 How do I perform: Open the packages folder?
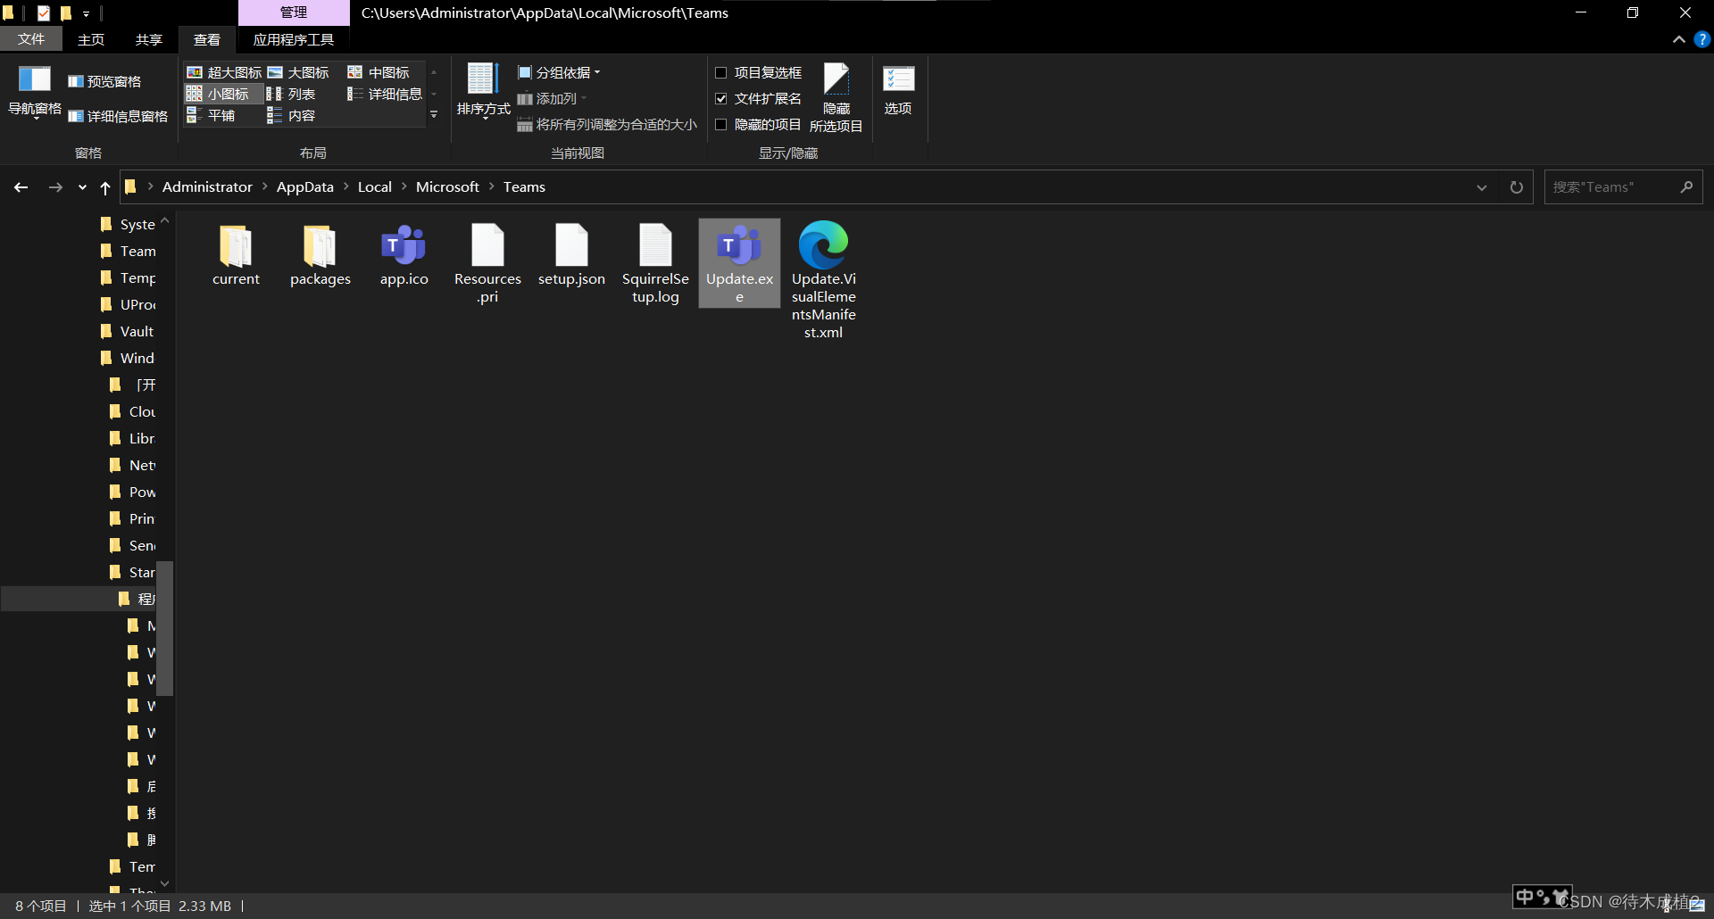coord(320,255)
